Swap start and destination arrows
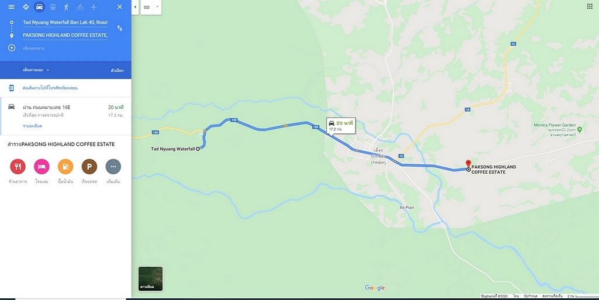The height and width of the screenshot is (300, 599). point(119,28)
